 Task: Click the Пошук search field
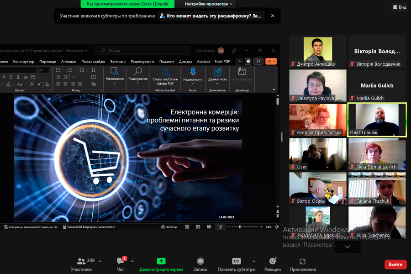pyautogui.click(x=142, y=51)
